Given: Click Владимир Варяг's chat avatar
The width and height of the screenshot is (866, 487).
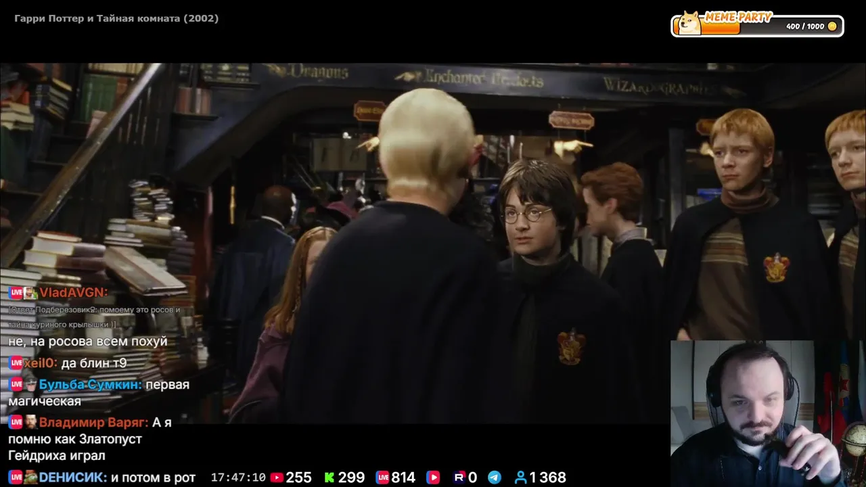Looking at the screenshot, I should point(30,422).
